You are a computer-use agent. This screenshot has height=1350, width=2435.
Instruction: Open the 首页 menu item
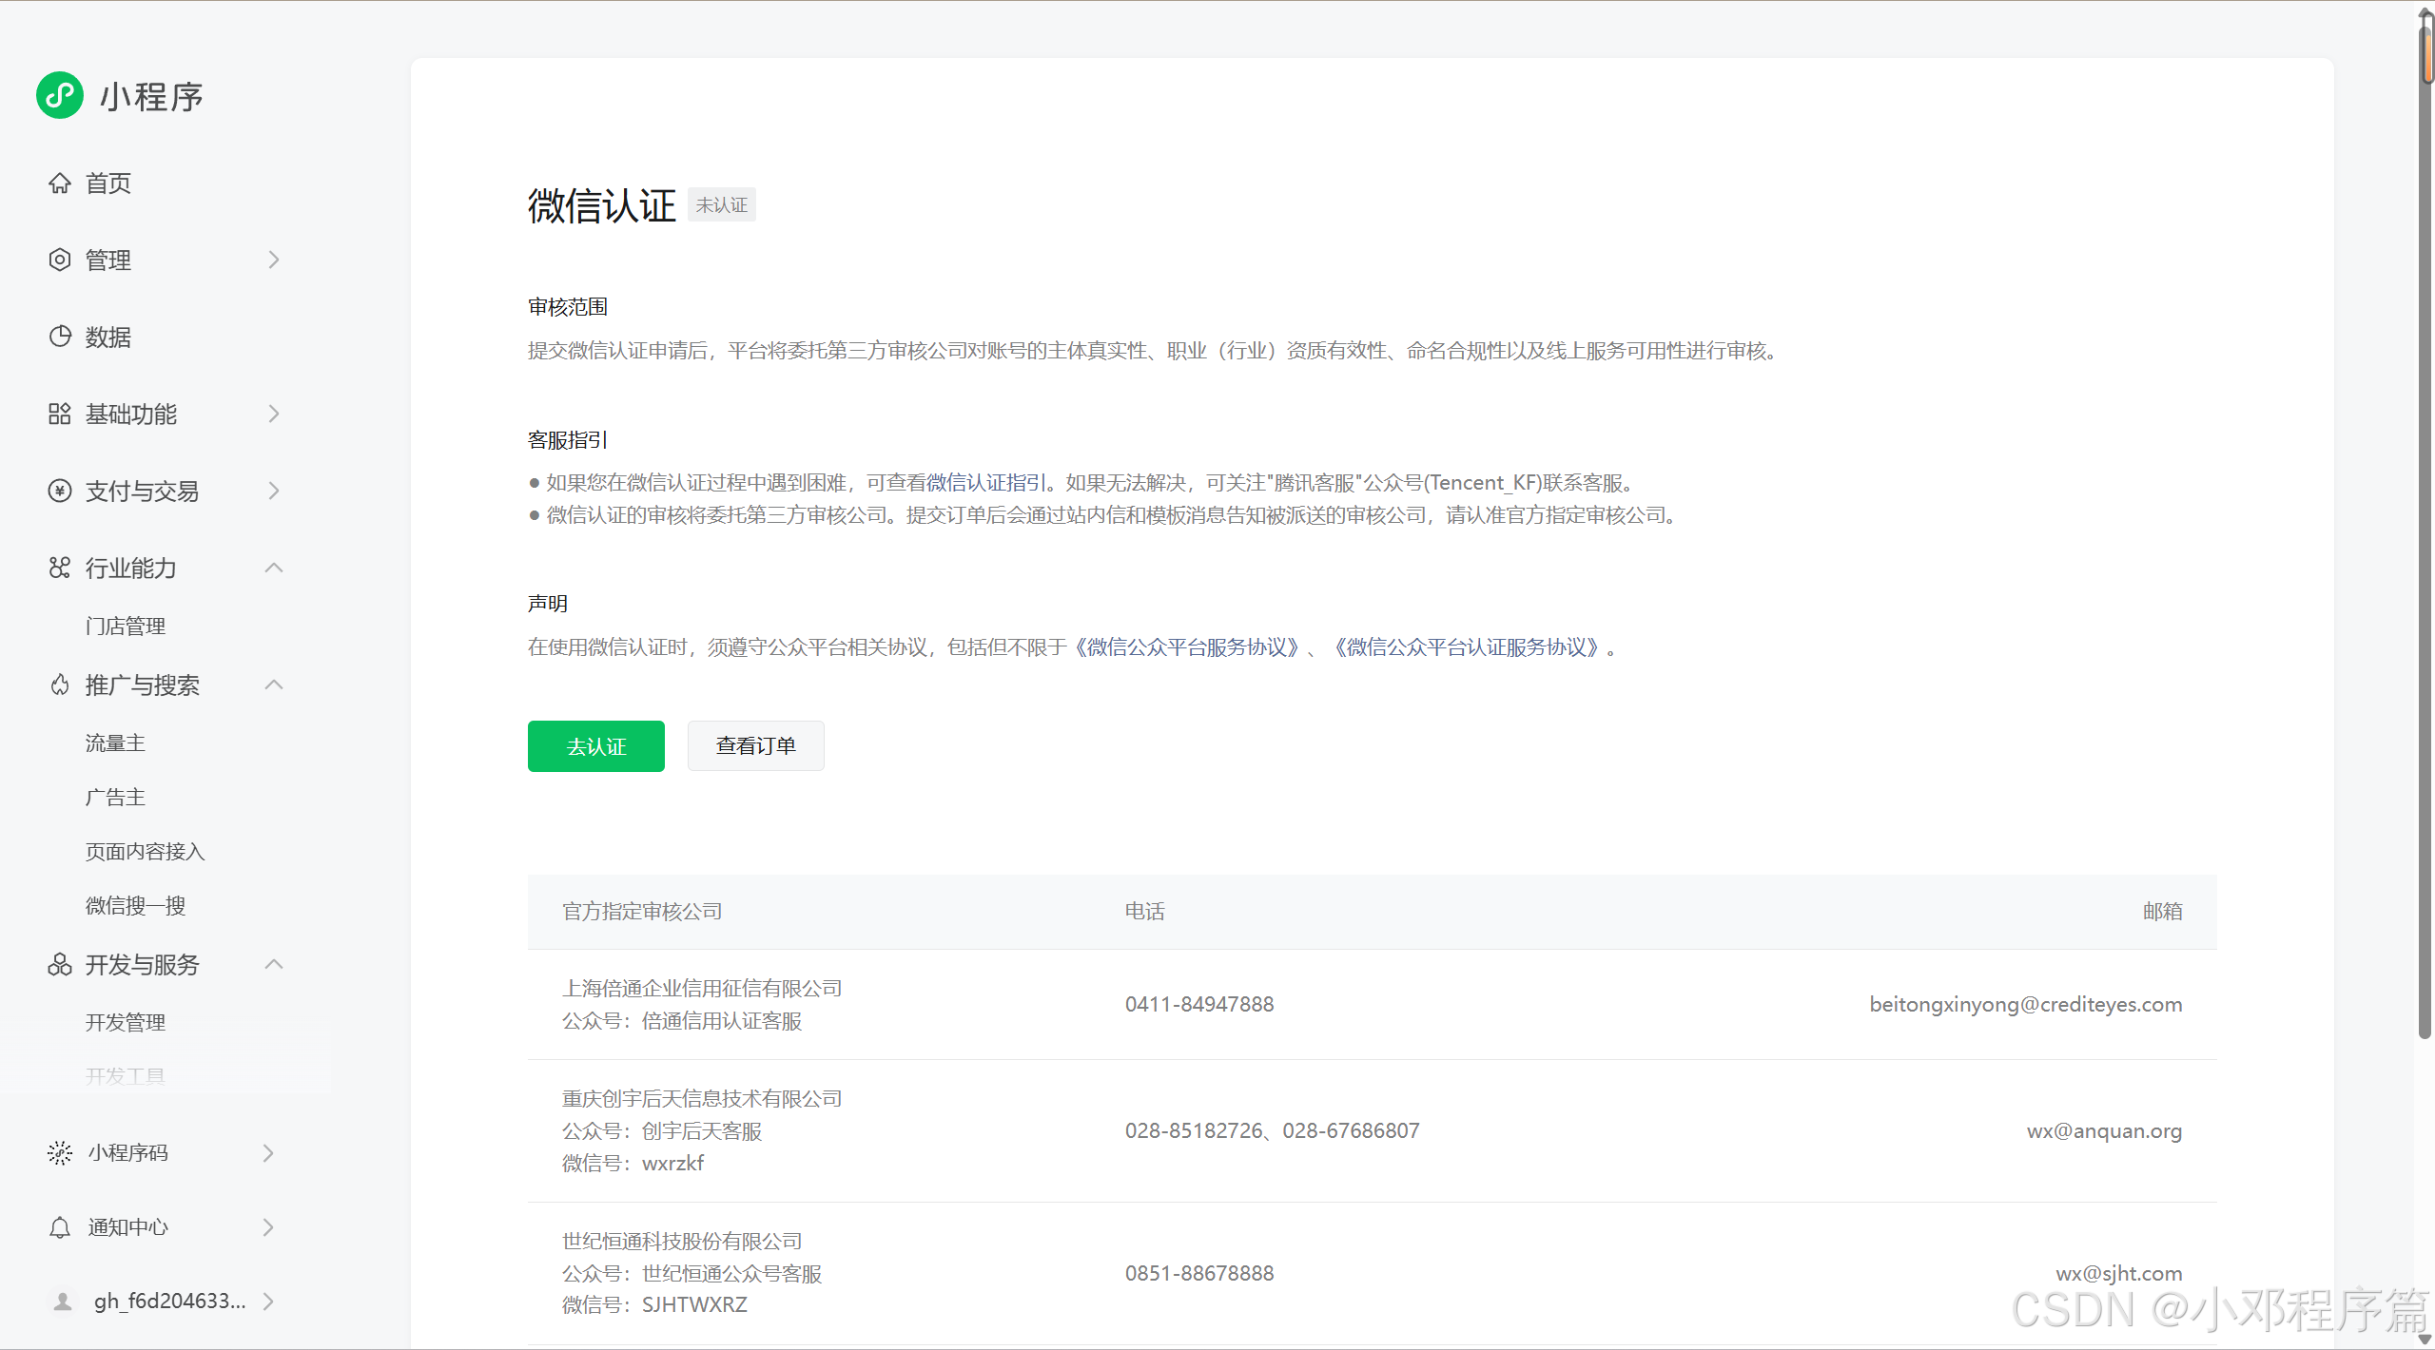(x=108, y=183)
